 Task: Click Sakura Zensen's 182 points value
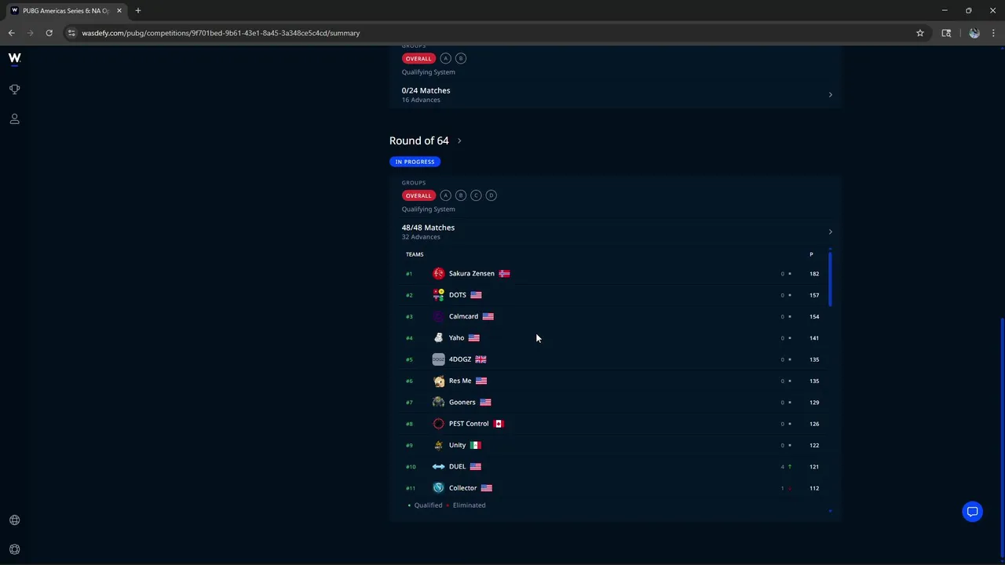coord(814,274)
